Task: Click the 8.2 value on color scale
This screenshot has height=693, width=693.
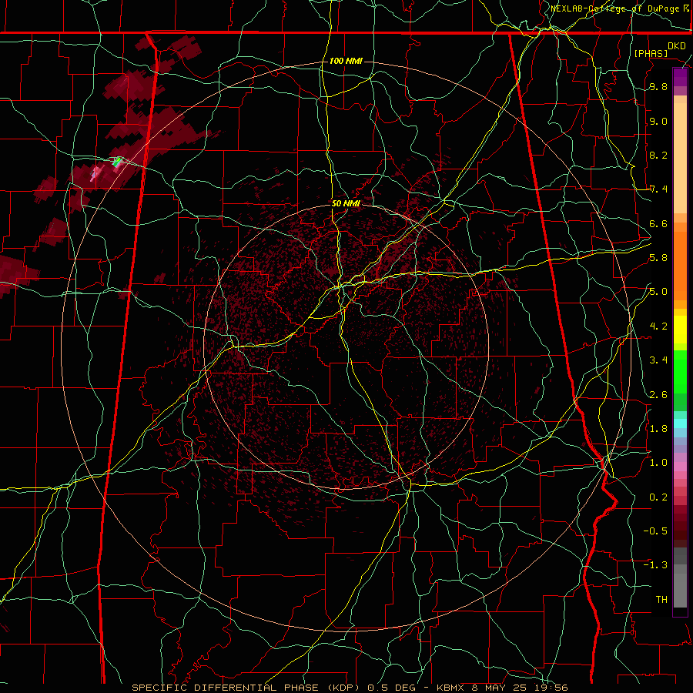Action: [x=658, y=155]
